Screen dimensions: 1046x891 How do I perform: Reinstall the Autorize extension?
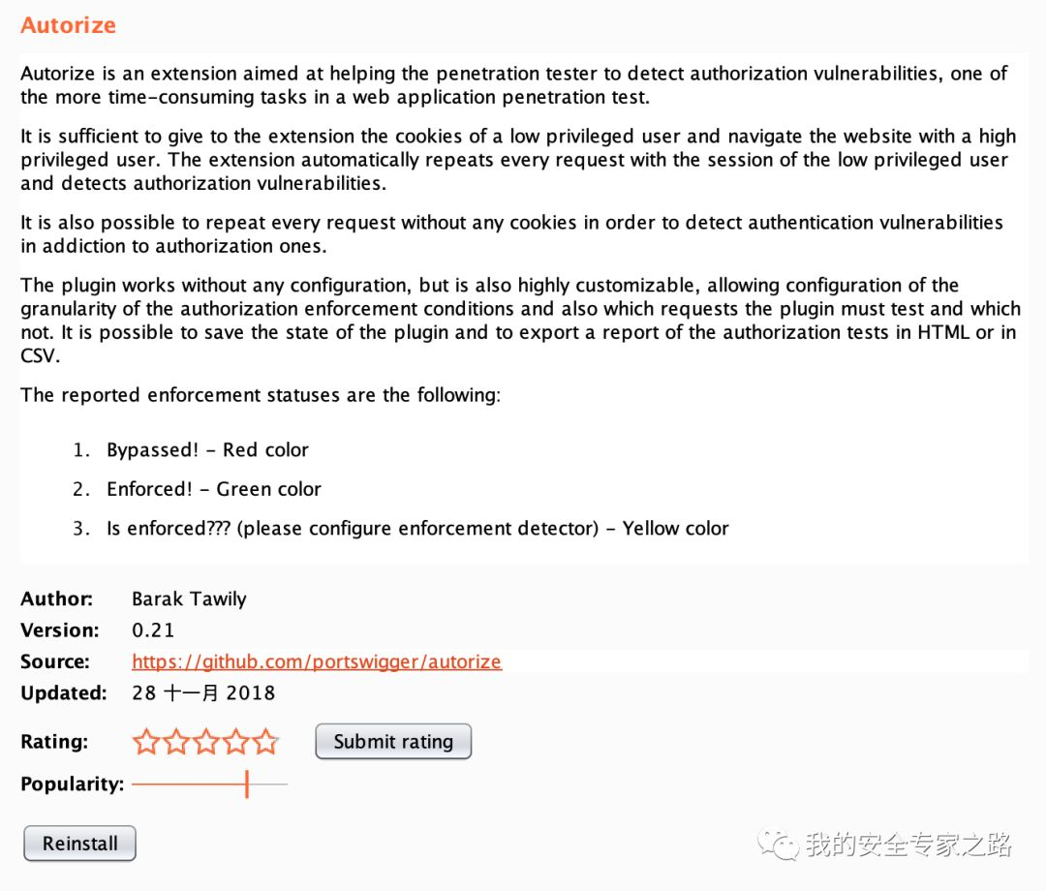pos(80,843)
